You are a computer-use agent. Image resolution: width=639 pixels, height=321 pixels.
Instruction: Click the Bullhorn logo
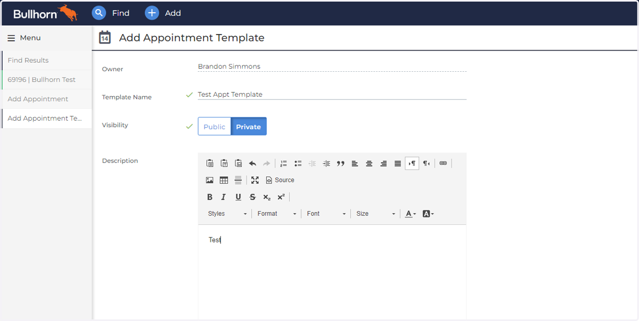(45, 13)
